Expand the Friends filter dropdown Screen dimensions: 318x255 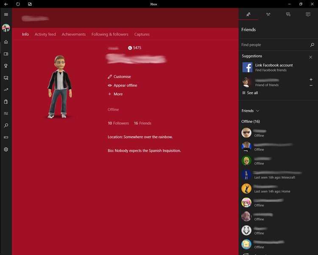250,111
